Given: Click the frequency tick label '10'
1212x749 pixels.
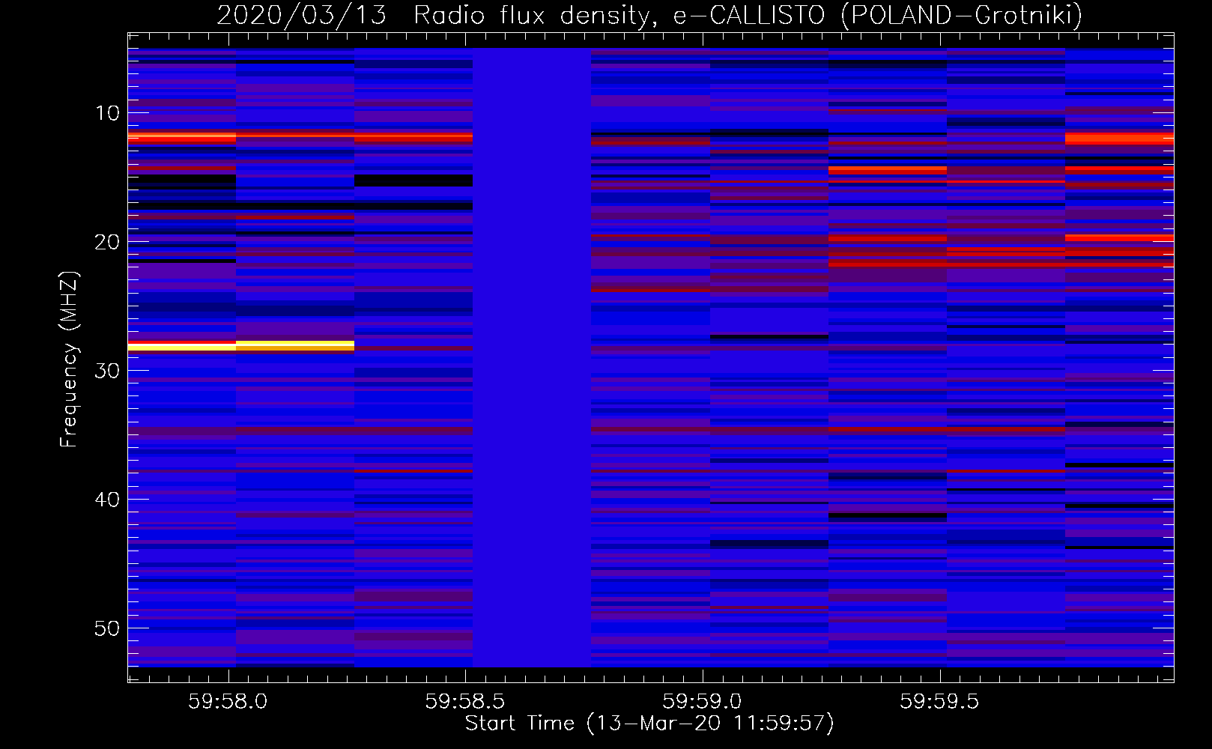Looking at the screenshot, I should [108, 113].
